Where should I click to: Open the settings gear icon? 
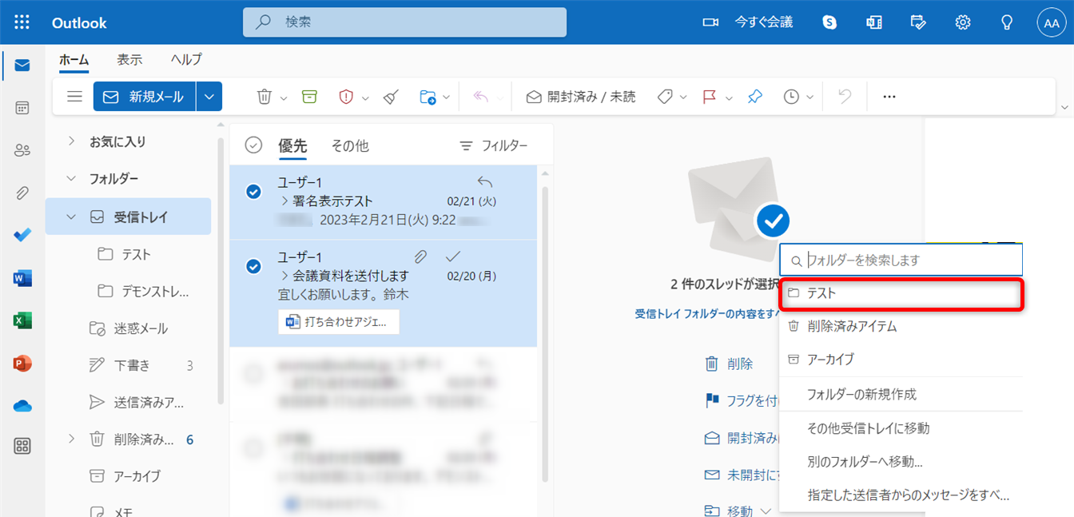click(x=963, y=22)
